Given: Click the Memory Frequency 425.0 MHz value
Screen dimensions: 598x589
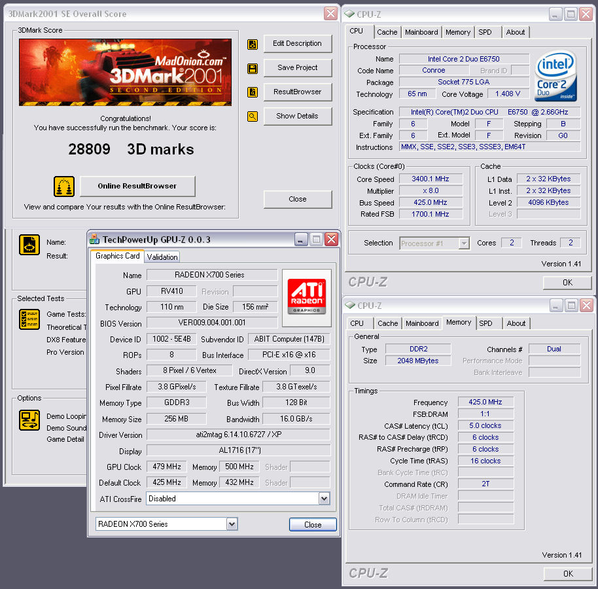Looking at the screenshot, I should pos(485,402).
